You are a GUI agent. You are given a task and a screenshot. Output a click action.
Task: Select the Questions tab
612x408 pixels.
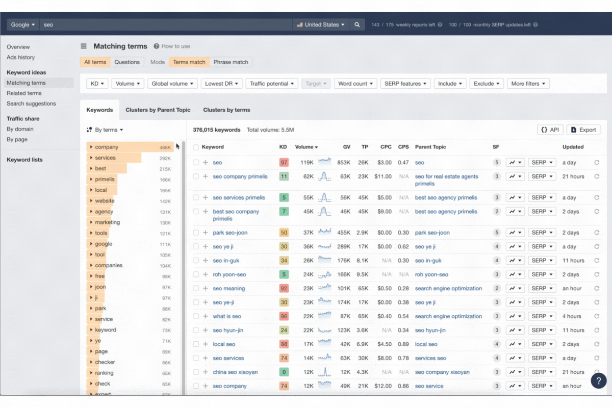[x=127, y=62]
